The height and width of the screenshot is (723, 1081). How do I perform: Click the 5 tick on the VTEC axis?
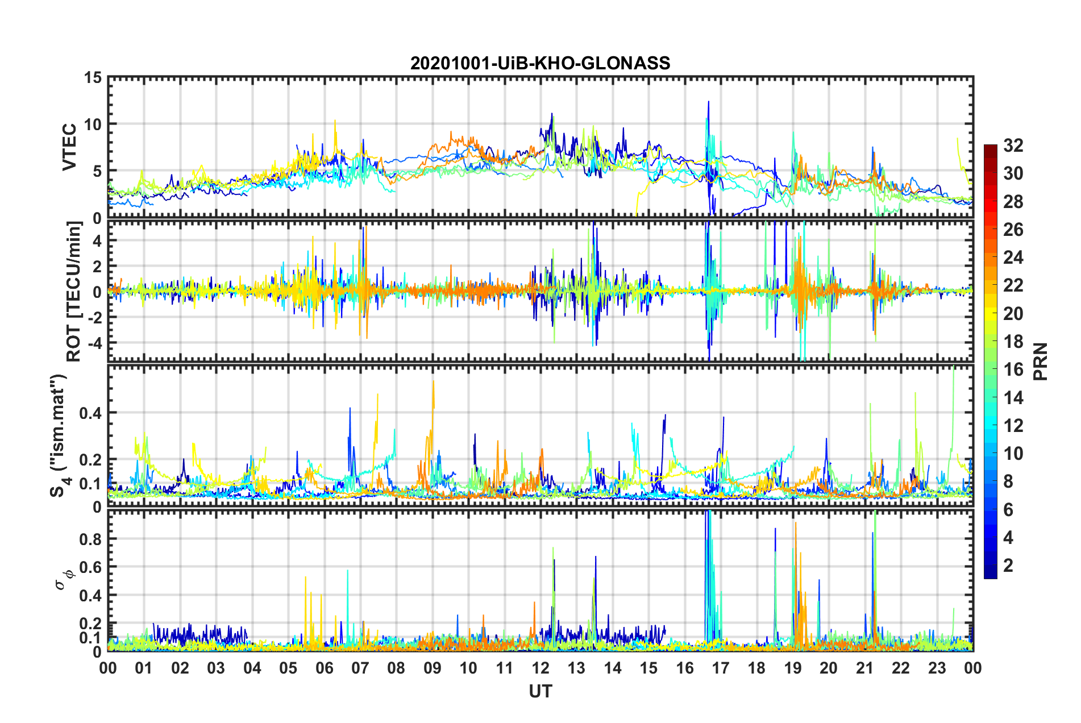[98, 171]
